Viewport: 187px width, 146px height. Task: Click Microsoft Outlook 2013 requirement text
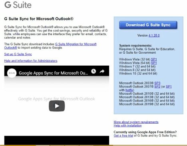click(x=147, y=97)
